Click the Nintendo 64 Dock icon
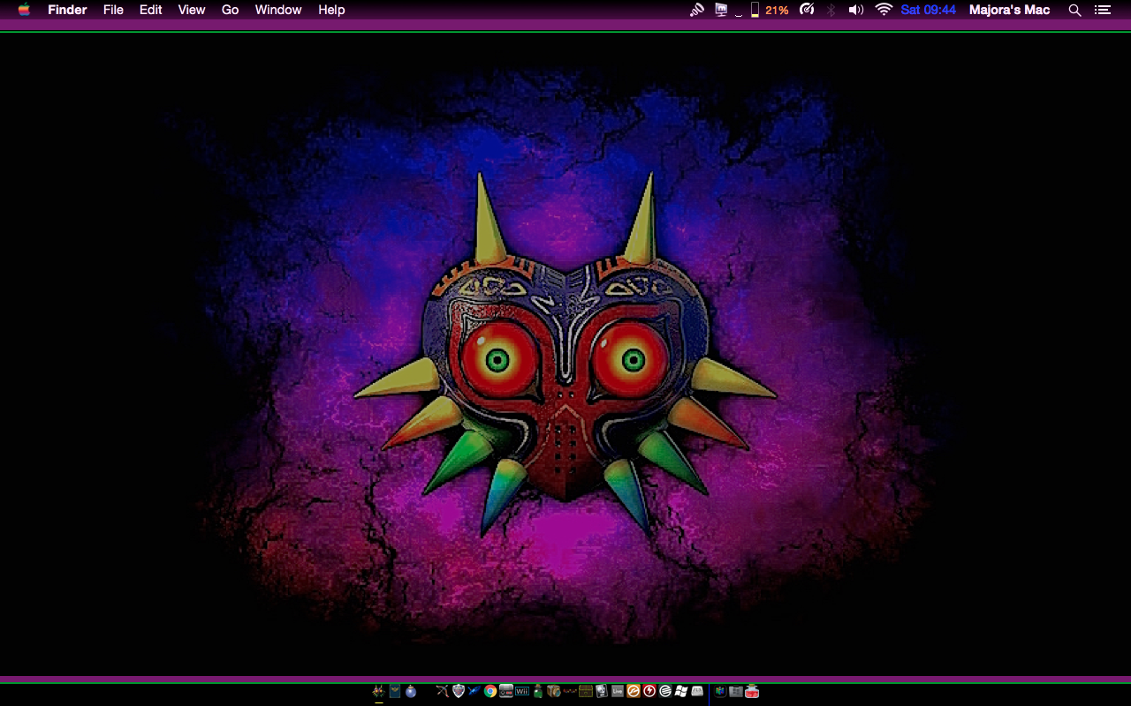1131x706 pixels. coord(721,691)
